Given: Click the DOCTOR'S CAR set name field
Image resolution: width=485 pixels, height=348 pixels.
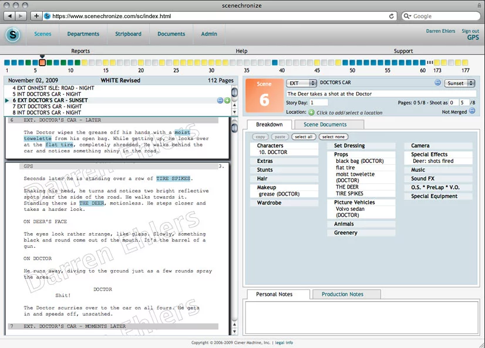Looking at the screenshot, I should point(376,83).
